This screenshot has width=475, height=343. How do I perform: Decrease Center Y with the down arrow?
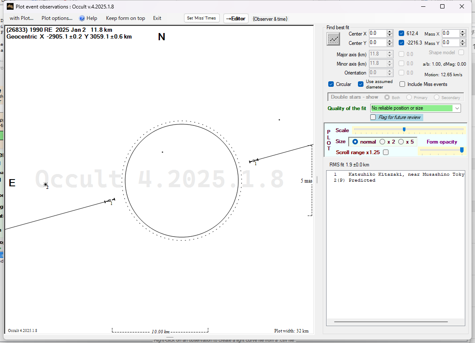coord(390,45)
